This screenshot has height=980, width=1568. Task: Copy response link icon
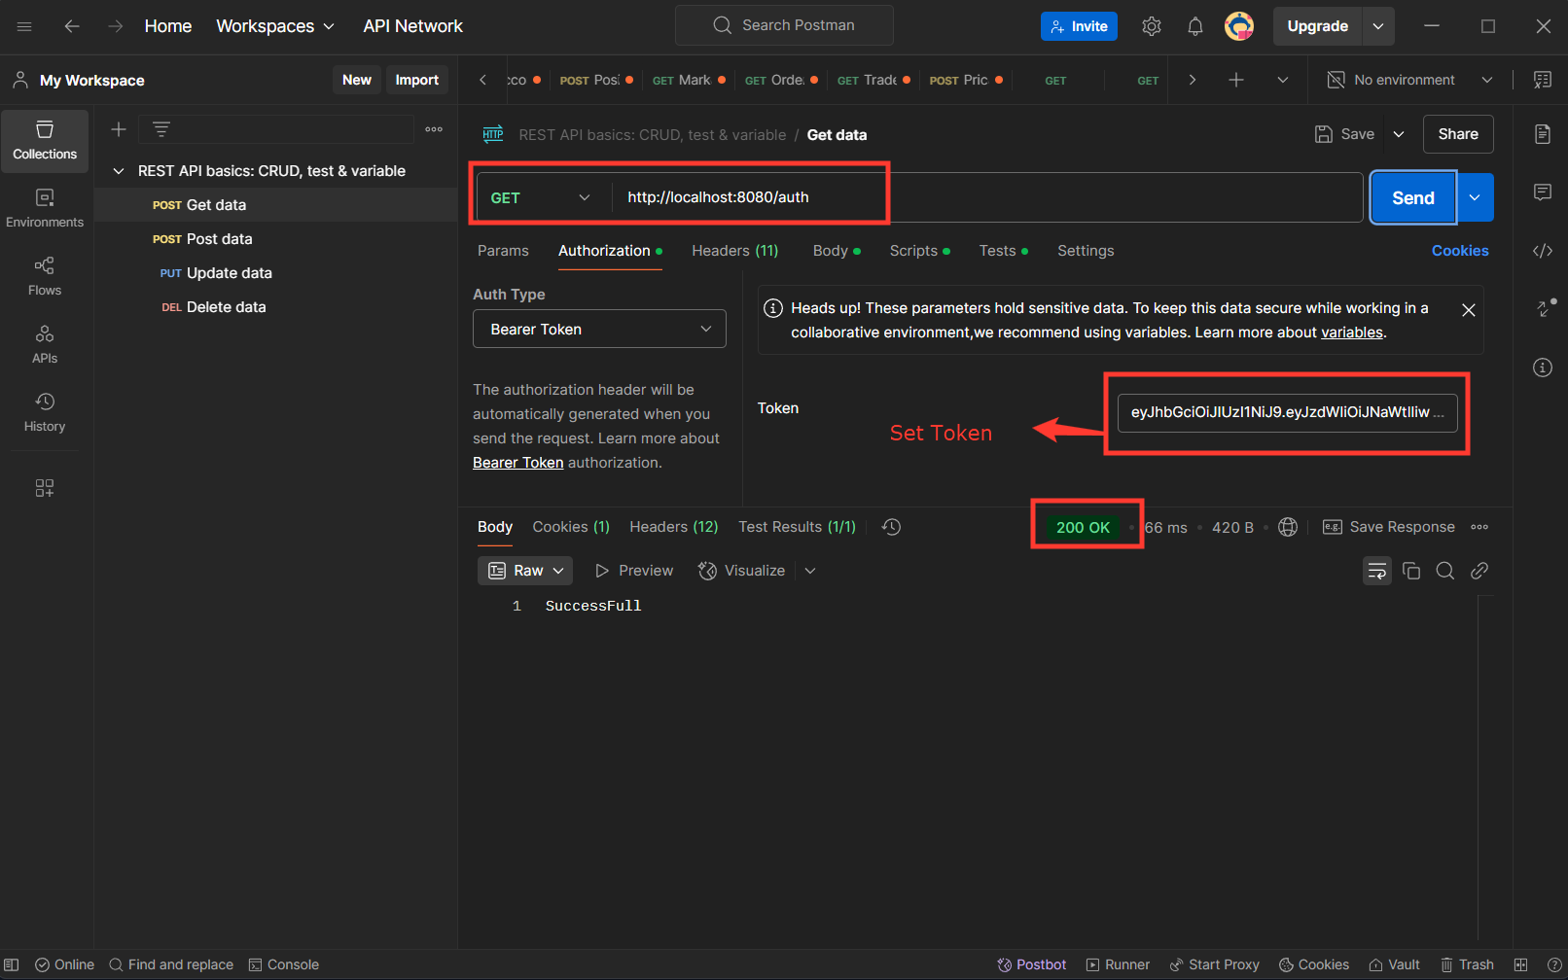[x=1479, y=571]
